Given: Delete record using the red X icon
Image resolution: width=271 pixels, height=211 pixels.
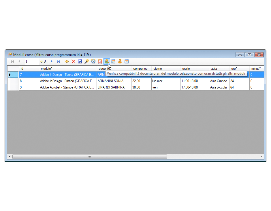Looking at the screenshot, I should (74, 61).
